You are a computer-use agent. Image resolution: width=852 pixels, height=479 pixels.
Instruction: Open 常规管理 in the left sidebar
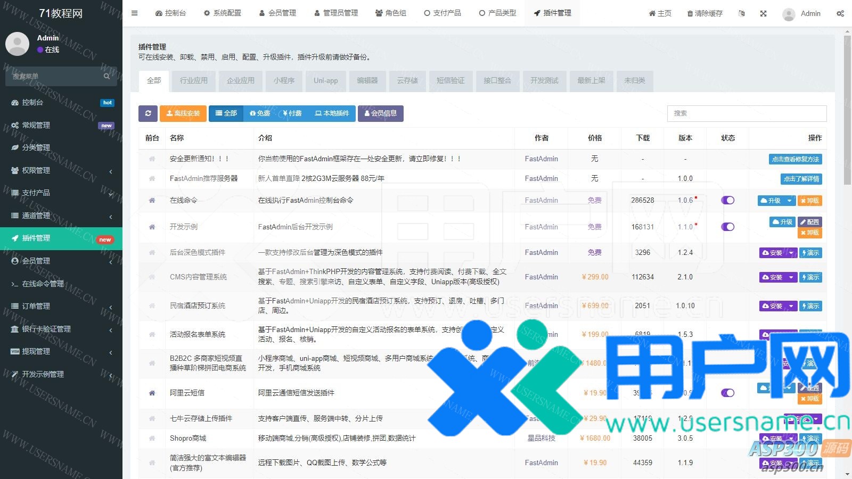61,125
